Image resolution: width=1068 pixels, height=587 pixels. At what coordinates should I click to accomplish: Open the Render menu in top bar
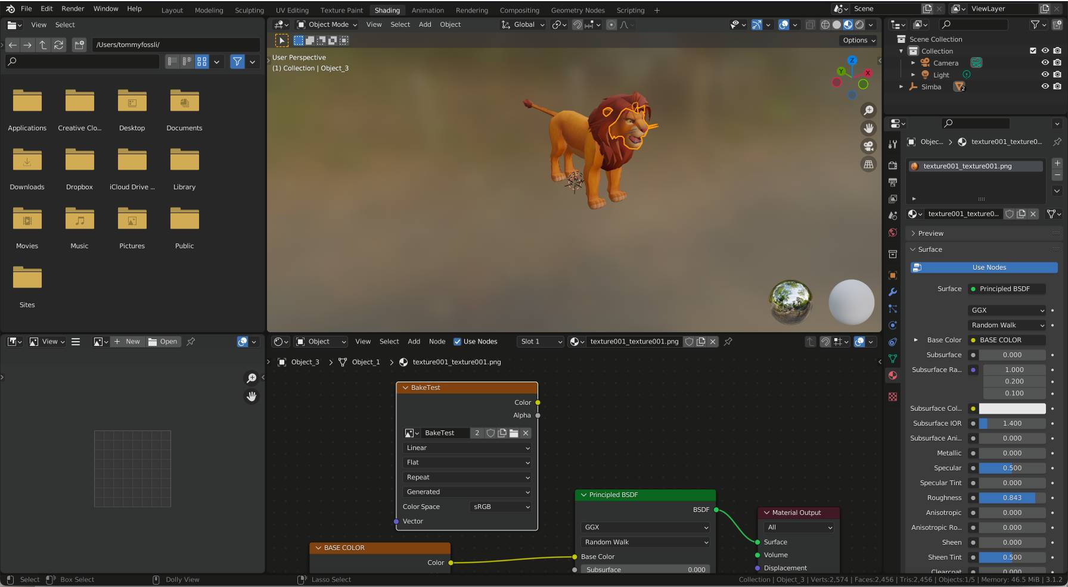[73, 8]
